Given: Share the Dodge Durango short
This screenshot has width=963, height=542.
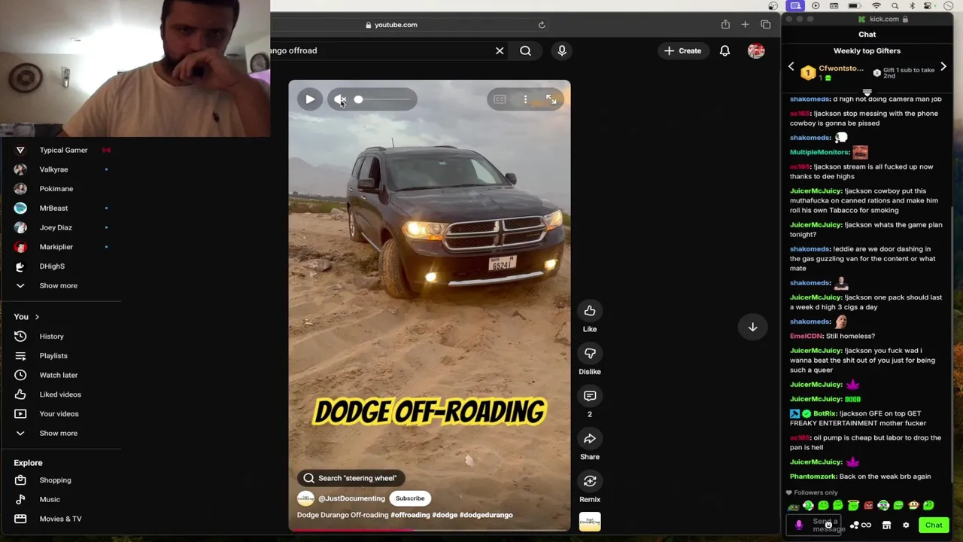Looking at the screenshot, I should coord(590,439).
